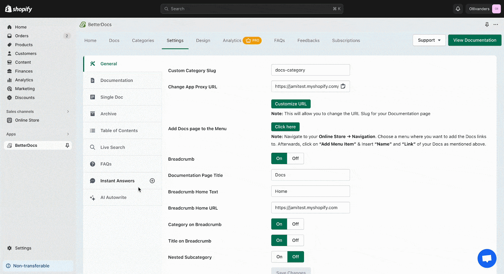Open the Home tab of BetterDocs
504x274 pixels.
90,41
